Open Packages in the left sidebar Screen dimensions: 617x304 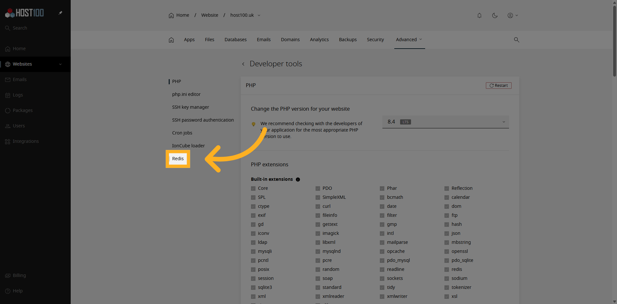pos(22,110)
